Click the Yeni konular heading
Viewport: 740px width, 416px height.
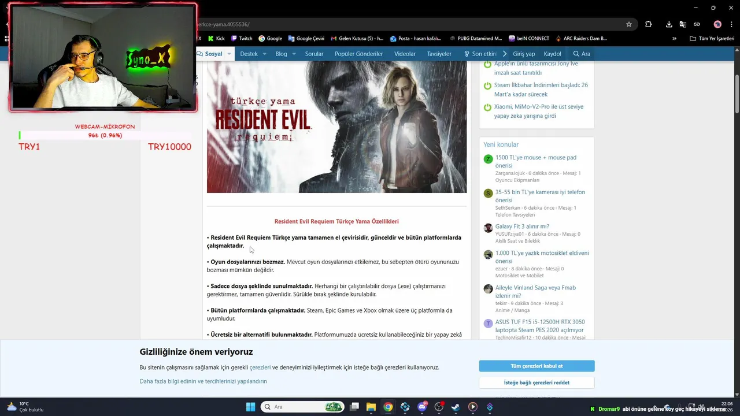[501, 144]
